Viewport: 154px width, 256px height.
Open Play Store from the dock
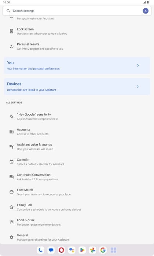(x=82, y=250)
